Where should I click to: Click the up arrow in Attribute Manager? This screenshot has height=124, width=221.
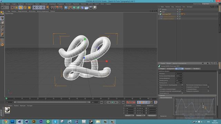pos(208,63)
